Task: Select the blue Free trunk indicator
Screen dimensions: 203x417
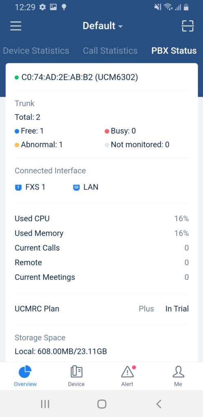Action: point(17,131)
